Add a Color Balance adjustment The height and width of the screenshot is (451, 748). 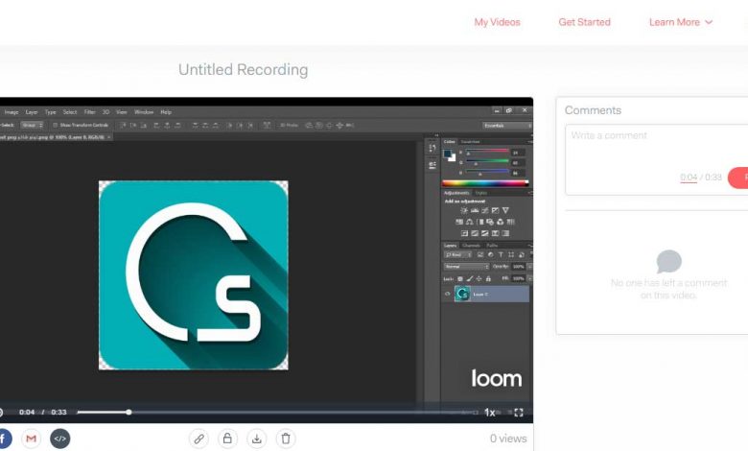(469, 222)
